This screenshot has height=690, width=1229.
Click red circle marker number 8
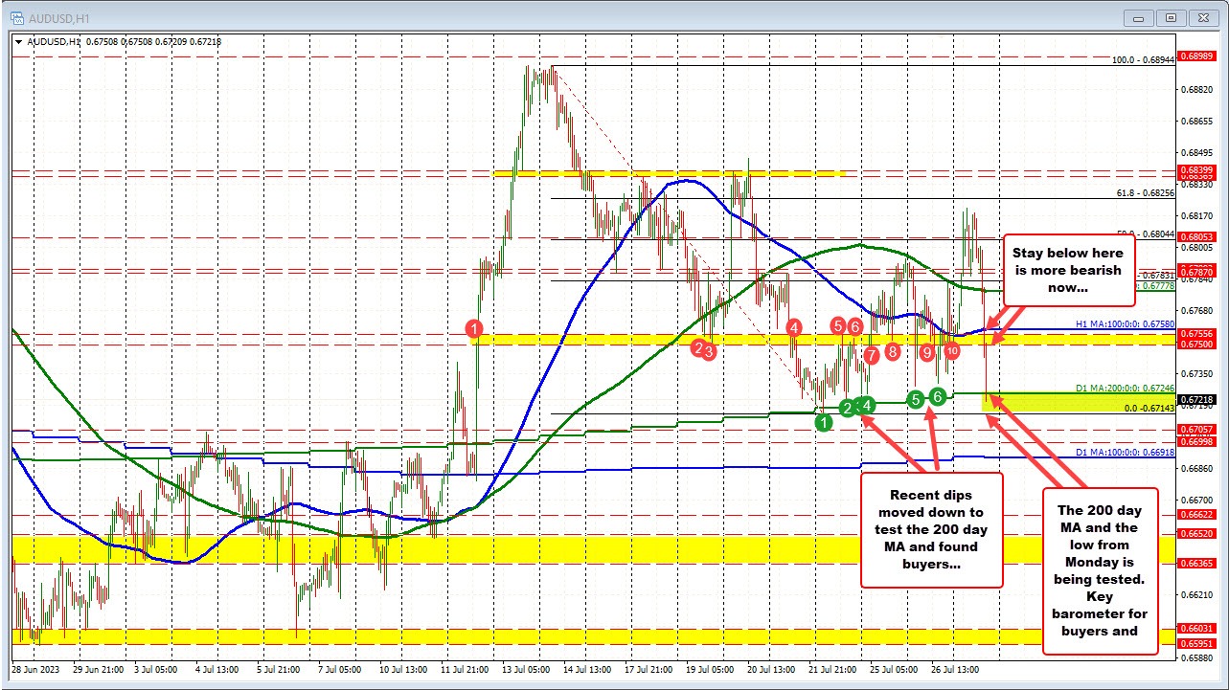[x=892, y=351]
